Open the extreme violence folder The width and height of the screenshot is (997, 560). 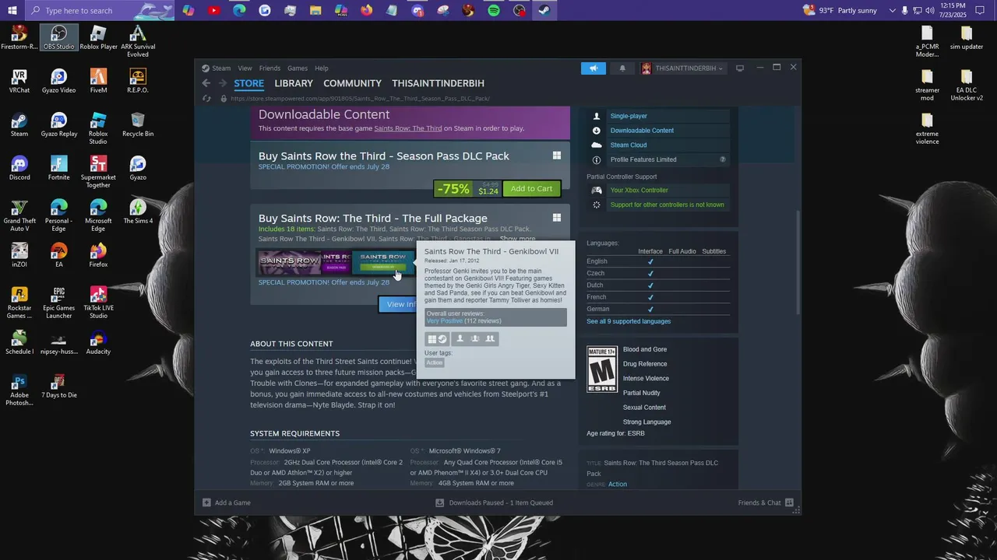927,128
